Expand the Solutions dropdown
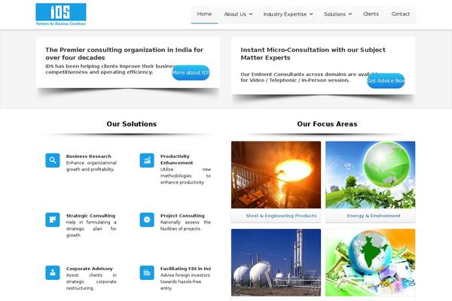Image resolution: width=452 pixels, height=301 pixels. (337, 14)
